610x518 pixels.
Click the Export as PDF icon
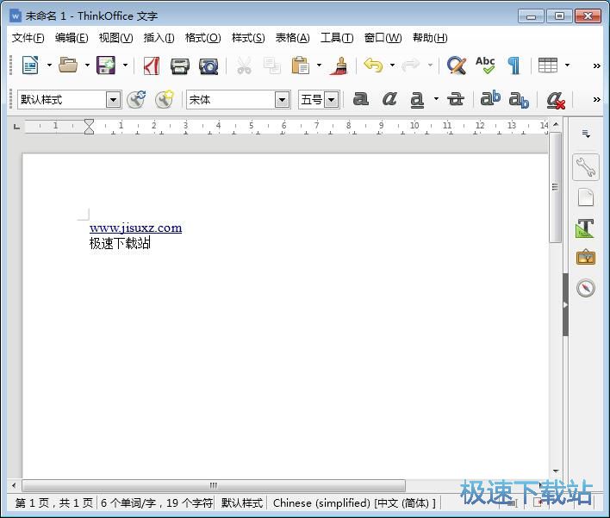[x=152, y=66]
